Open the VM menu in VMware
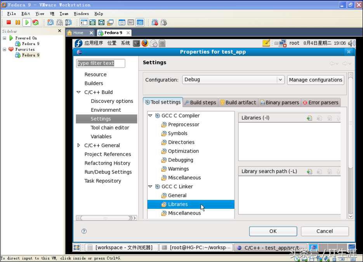The width and height of the screenshot is (363, 262). tap(52, 14)
